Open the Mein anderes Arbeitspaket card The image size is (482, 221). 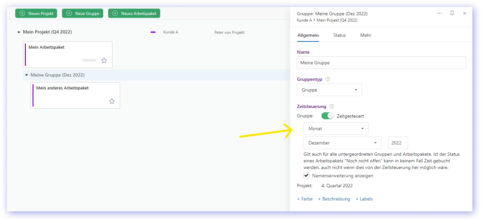click(x=75, y=95)
